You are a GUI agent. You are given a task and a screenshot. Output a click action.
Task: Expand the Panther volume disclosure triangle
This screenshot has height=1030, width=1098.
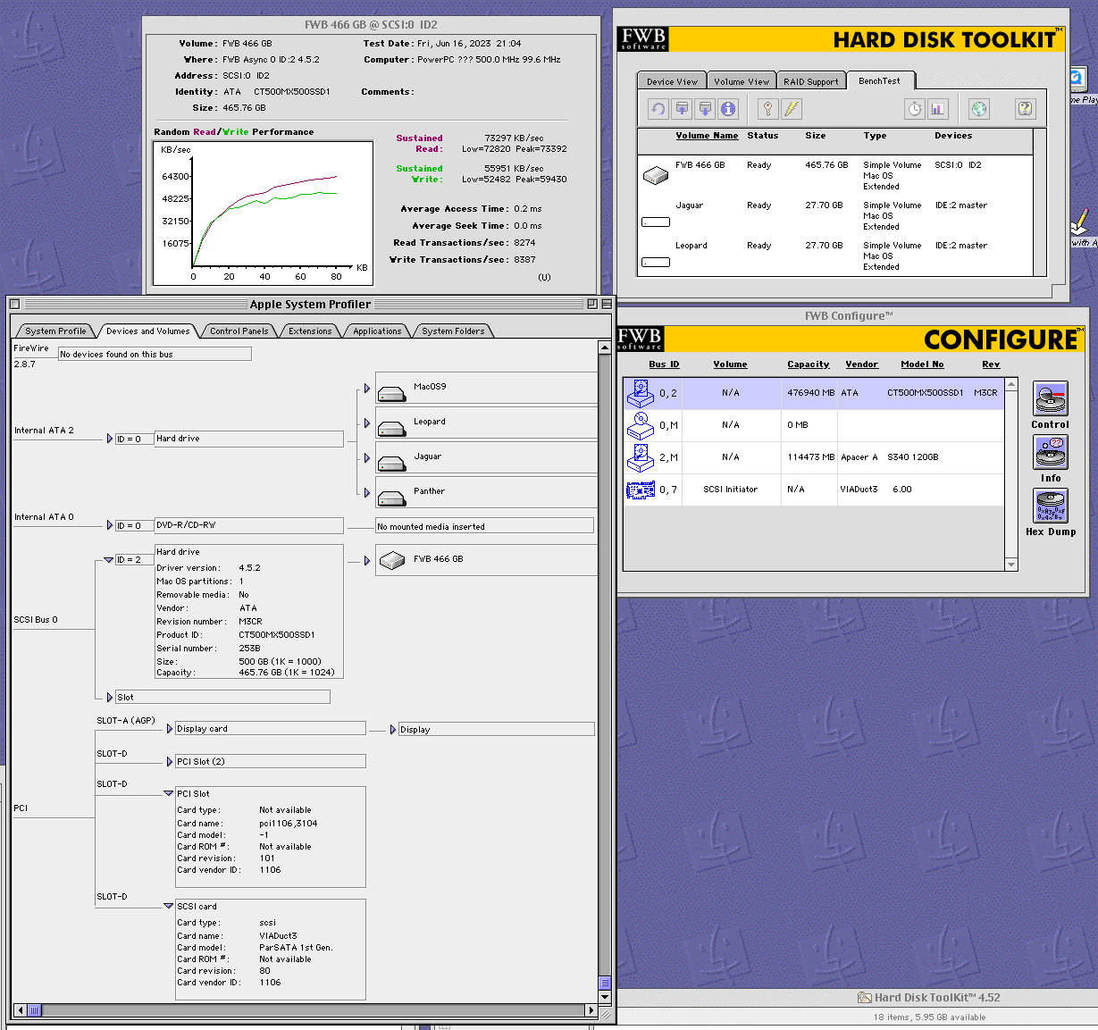pos(367,492)
